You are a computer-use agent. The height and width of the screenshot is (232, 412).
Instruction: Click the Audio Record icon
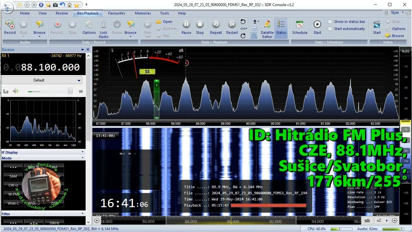[x=10, y=24]
